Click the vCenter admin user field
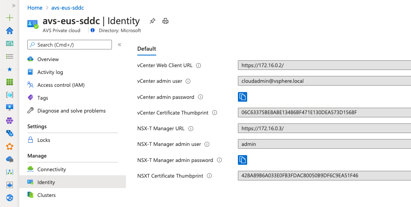The width and height of the screenshot is (411, 207). click(324, 81)
